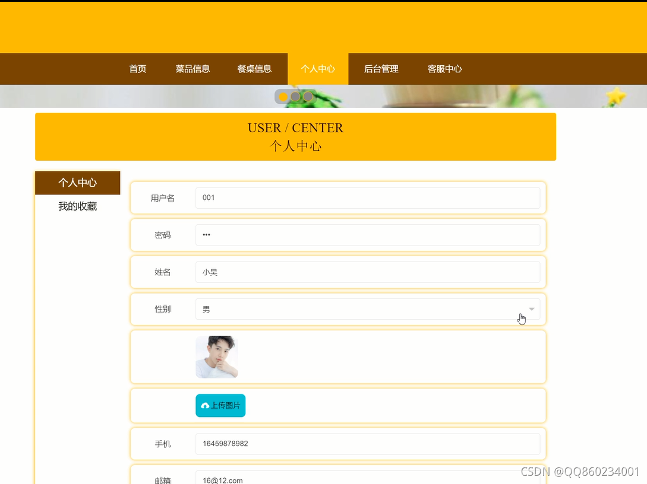Click into the 密码 password field
The image size is (647, 484).
click(368, 235)
